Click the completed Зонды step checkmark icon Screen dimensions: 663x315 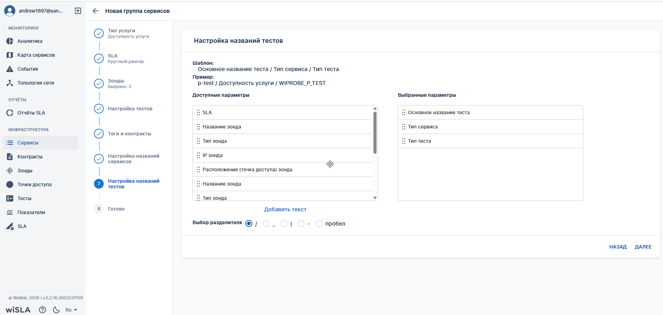tap(99, 84)
